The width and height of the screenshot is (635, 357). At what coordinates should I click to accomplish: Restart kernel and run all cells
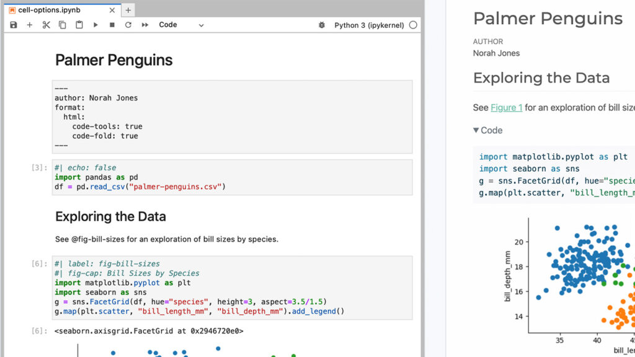point(145,25)
